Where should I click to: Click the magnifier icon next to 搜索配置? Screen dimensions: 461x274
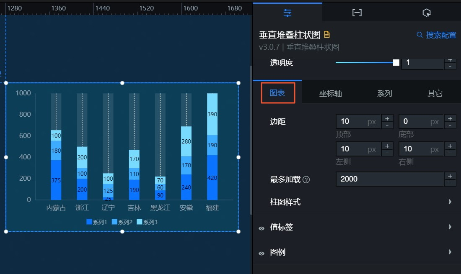[420, 35]
